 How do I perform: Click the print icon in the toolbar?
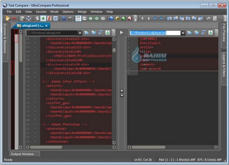coord(29,18)
